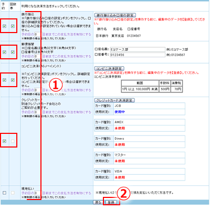Open クレジットカード決済設定 button
The width and height of the screenshot is (210, 210).
point(114,100)
